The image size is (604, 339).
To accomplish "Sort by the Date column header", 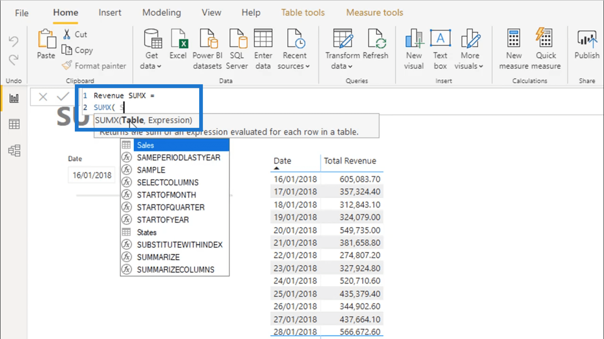I will (x=282, y=161).
